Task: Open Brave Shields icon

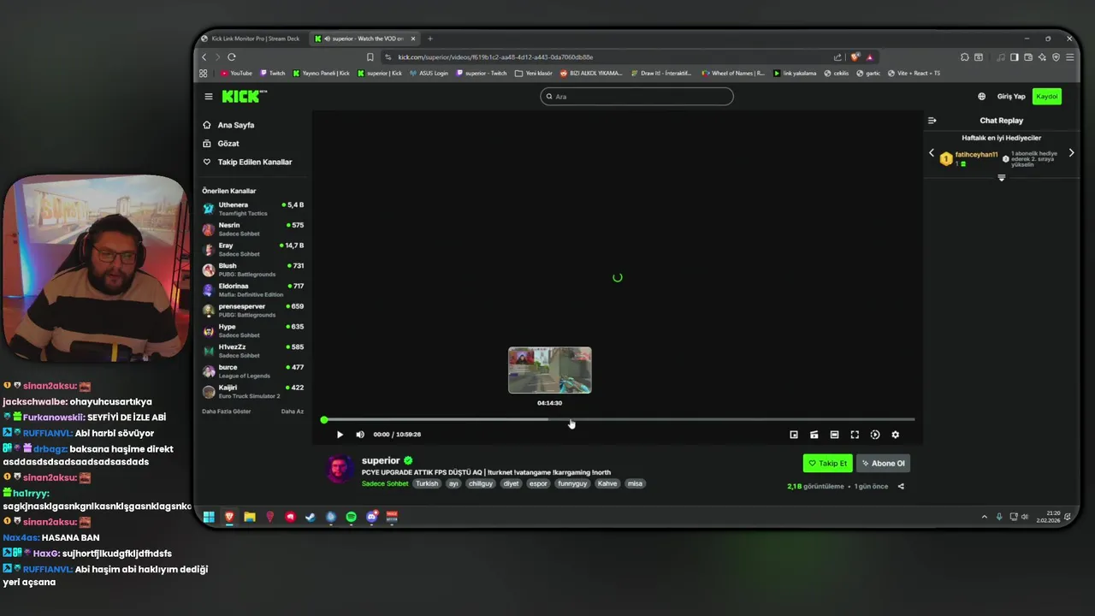Action: tap(855, 57)
